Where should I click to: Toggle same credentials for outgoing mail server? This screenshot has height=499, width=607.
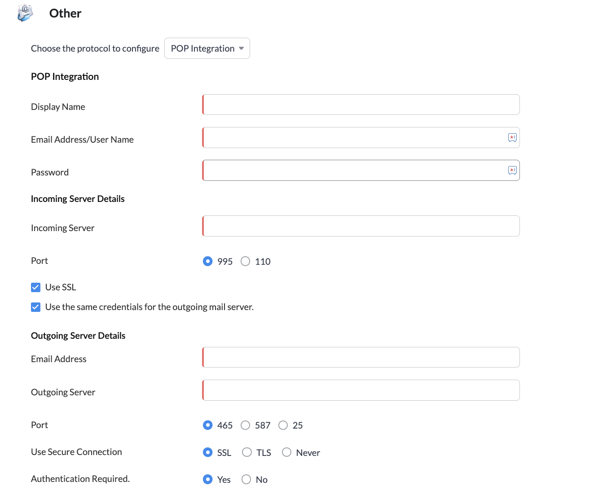point(36,307)
